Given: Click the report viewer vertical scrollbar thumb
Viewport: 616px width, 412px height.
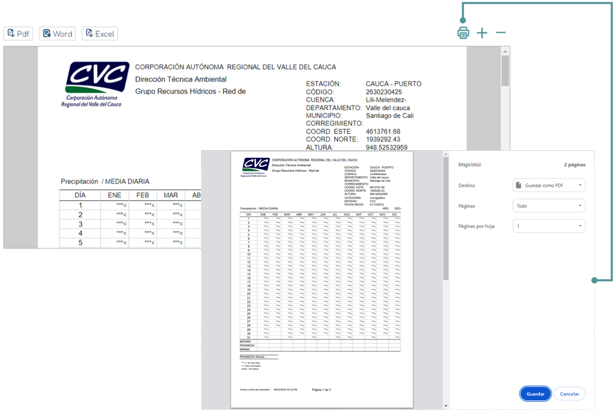Looking at the screenshot, I should point(505,70).
